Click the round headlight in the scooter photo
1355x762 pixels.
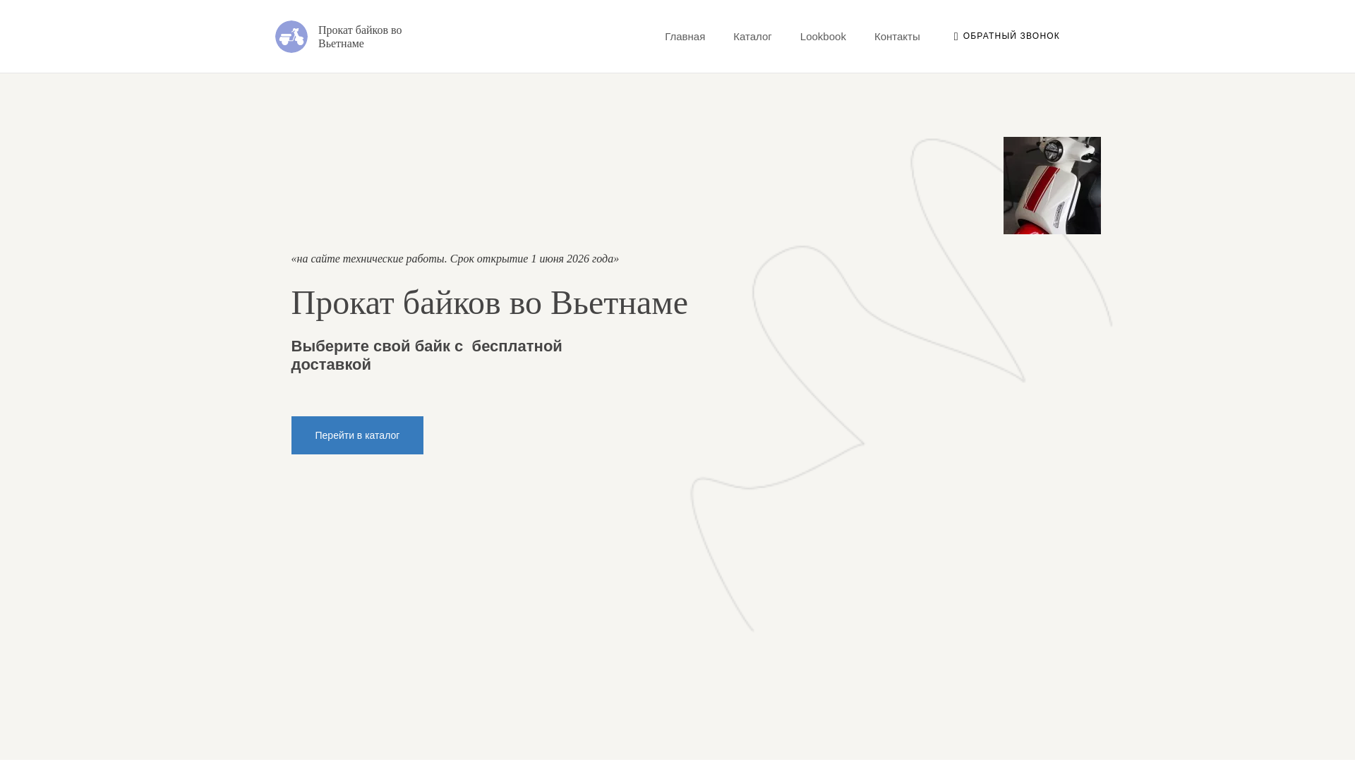point(1053,151)
